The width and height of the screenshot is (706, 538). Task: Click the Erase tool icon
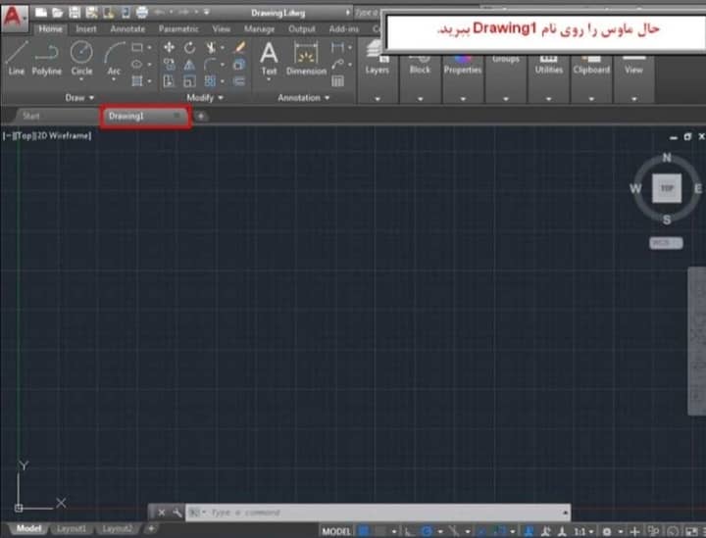[x=239, y=47]
